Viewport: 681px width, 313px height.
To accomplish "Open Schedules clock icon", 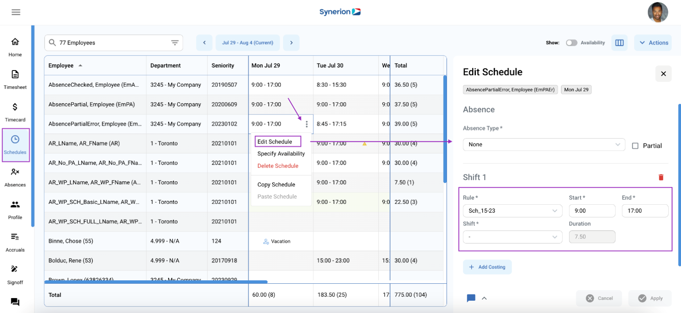I will (x=15, y=139).
